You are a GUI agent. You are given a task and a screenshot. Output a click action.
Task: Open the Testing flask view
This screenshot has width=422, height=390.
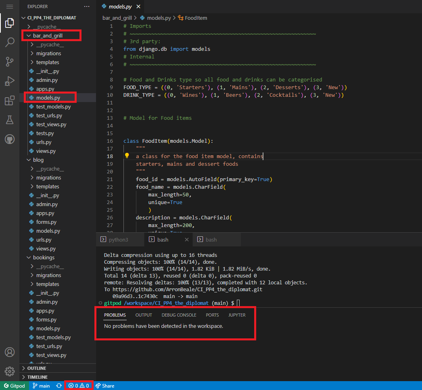(10, 120)
